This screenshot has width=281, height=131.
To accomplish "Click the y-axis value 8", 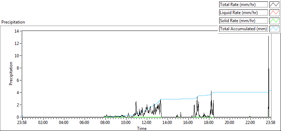I will pos(18,68).
